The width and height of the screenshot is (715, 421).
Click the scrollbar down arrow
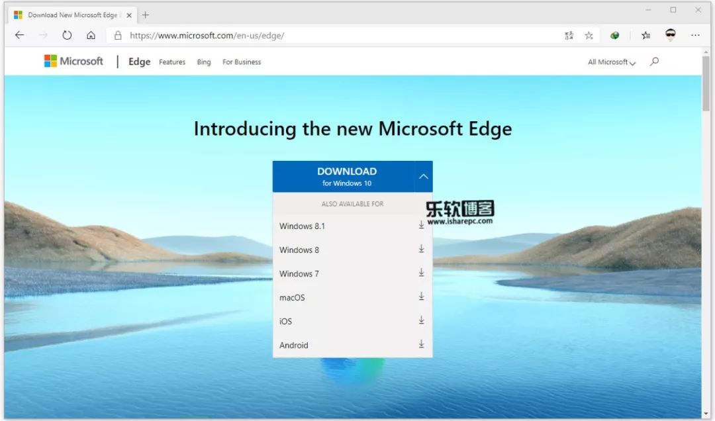(706, 414)
